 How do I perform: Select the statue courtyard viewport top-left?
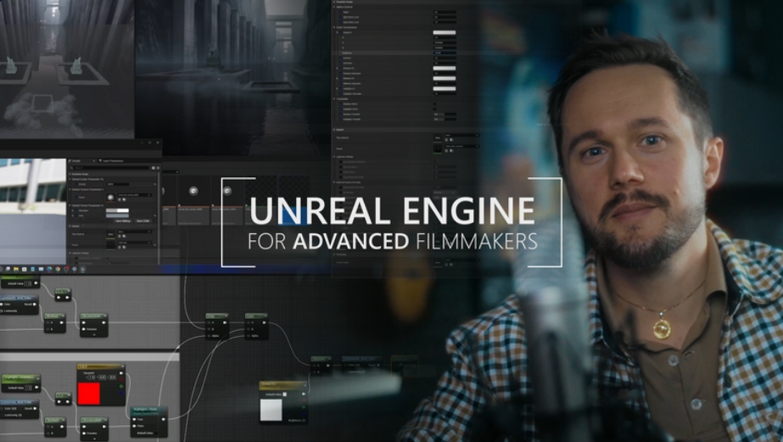coord(67,69)
